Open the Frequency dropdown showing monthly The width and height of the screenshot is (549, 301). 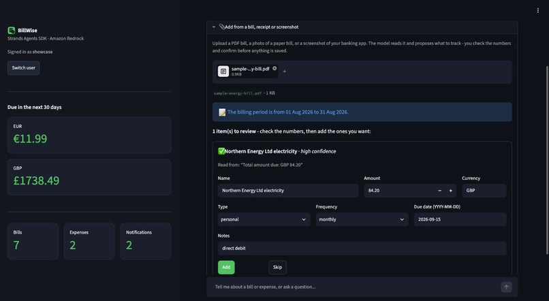tap(362, 219)
